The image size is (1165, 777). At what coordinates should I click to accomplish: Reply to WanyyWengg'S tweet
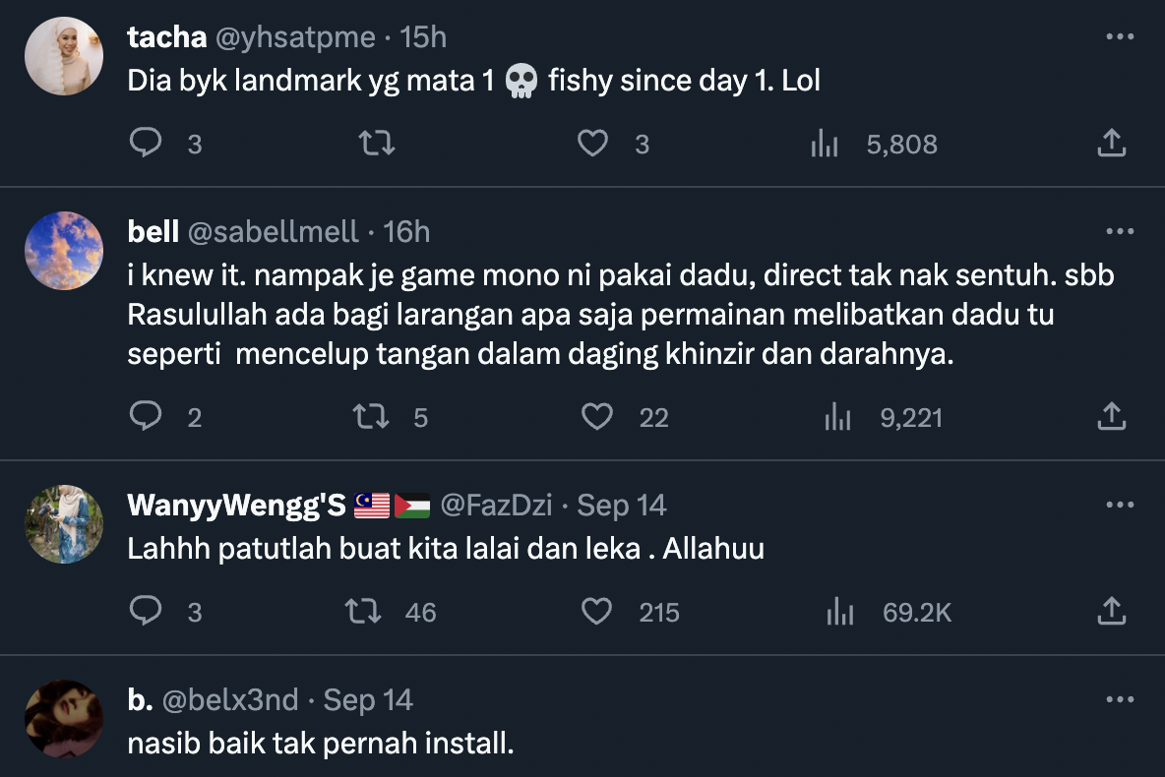point(146,613)
